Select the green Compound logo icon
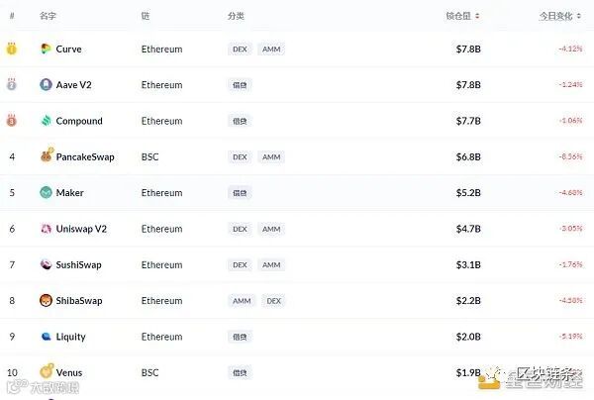 46,121
